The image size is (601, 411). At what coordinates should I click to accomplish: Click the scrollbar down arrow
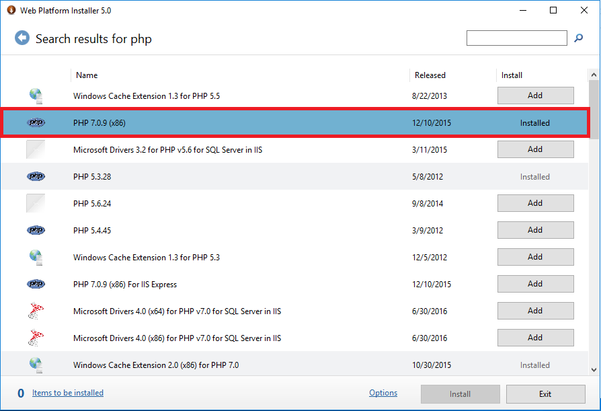tap(594, 369)
